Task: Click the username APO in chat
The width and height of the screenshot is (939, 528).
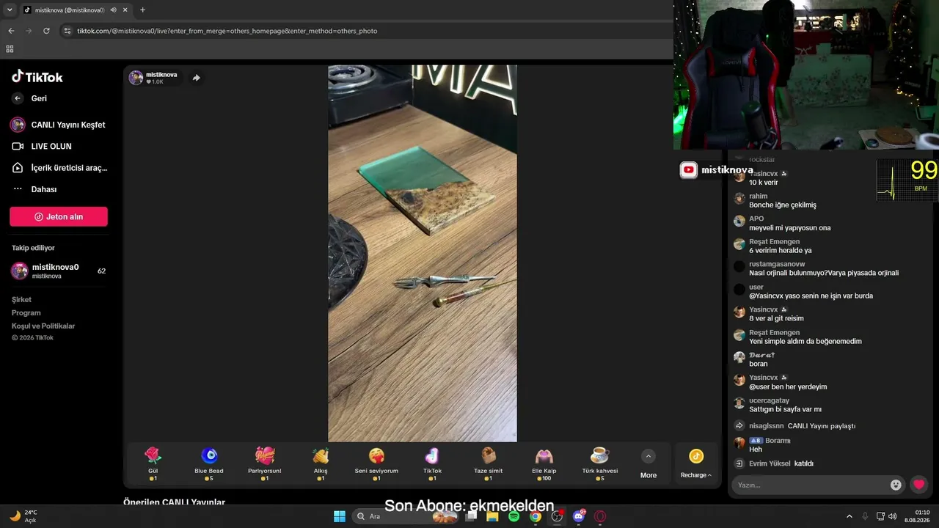Action: click(756, 219)
